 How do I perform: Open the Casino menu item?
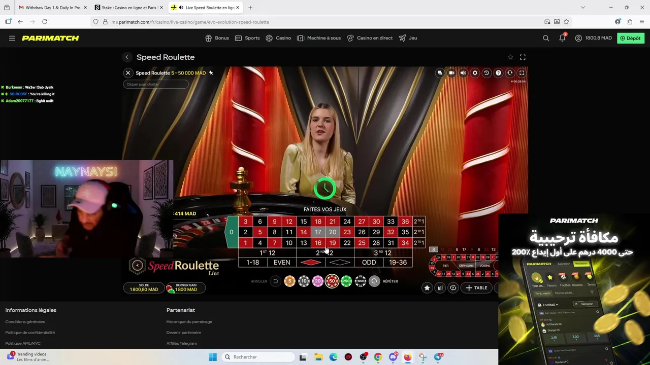tap(278, 38)
